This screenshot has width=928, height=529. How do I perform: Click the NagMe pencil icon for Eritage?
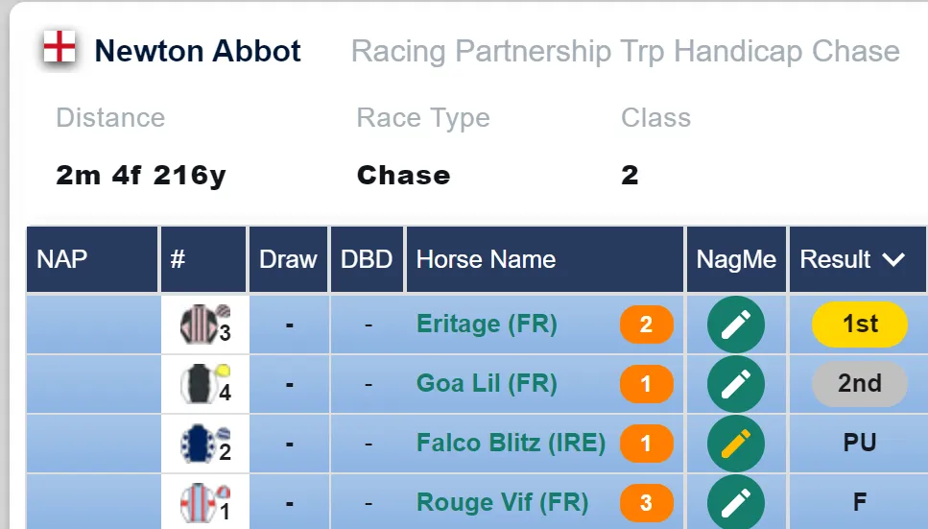tap(736, 325)
